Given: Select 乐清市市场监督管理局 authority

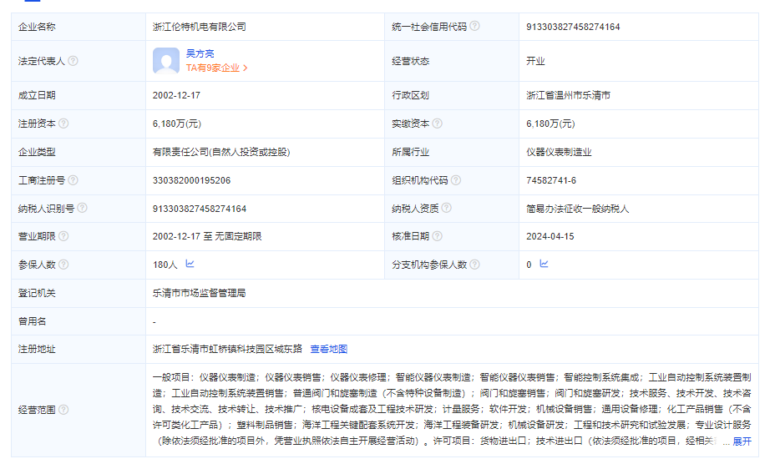Looking at the screenshot, I should pyautogui.click(x=200, y=293).
